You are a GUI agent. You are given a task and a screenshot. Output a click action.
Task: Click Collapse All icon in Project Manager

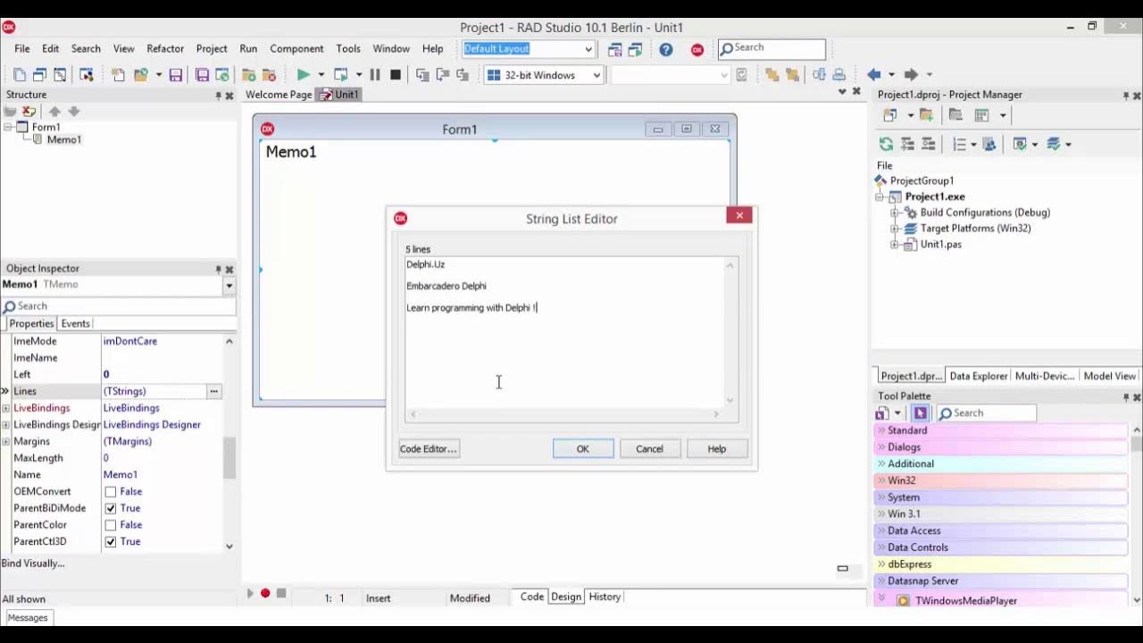[929, 144]
